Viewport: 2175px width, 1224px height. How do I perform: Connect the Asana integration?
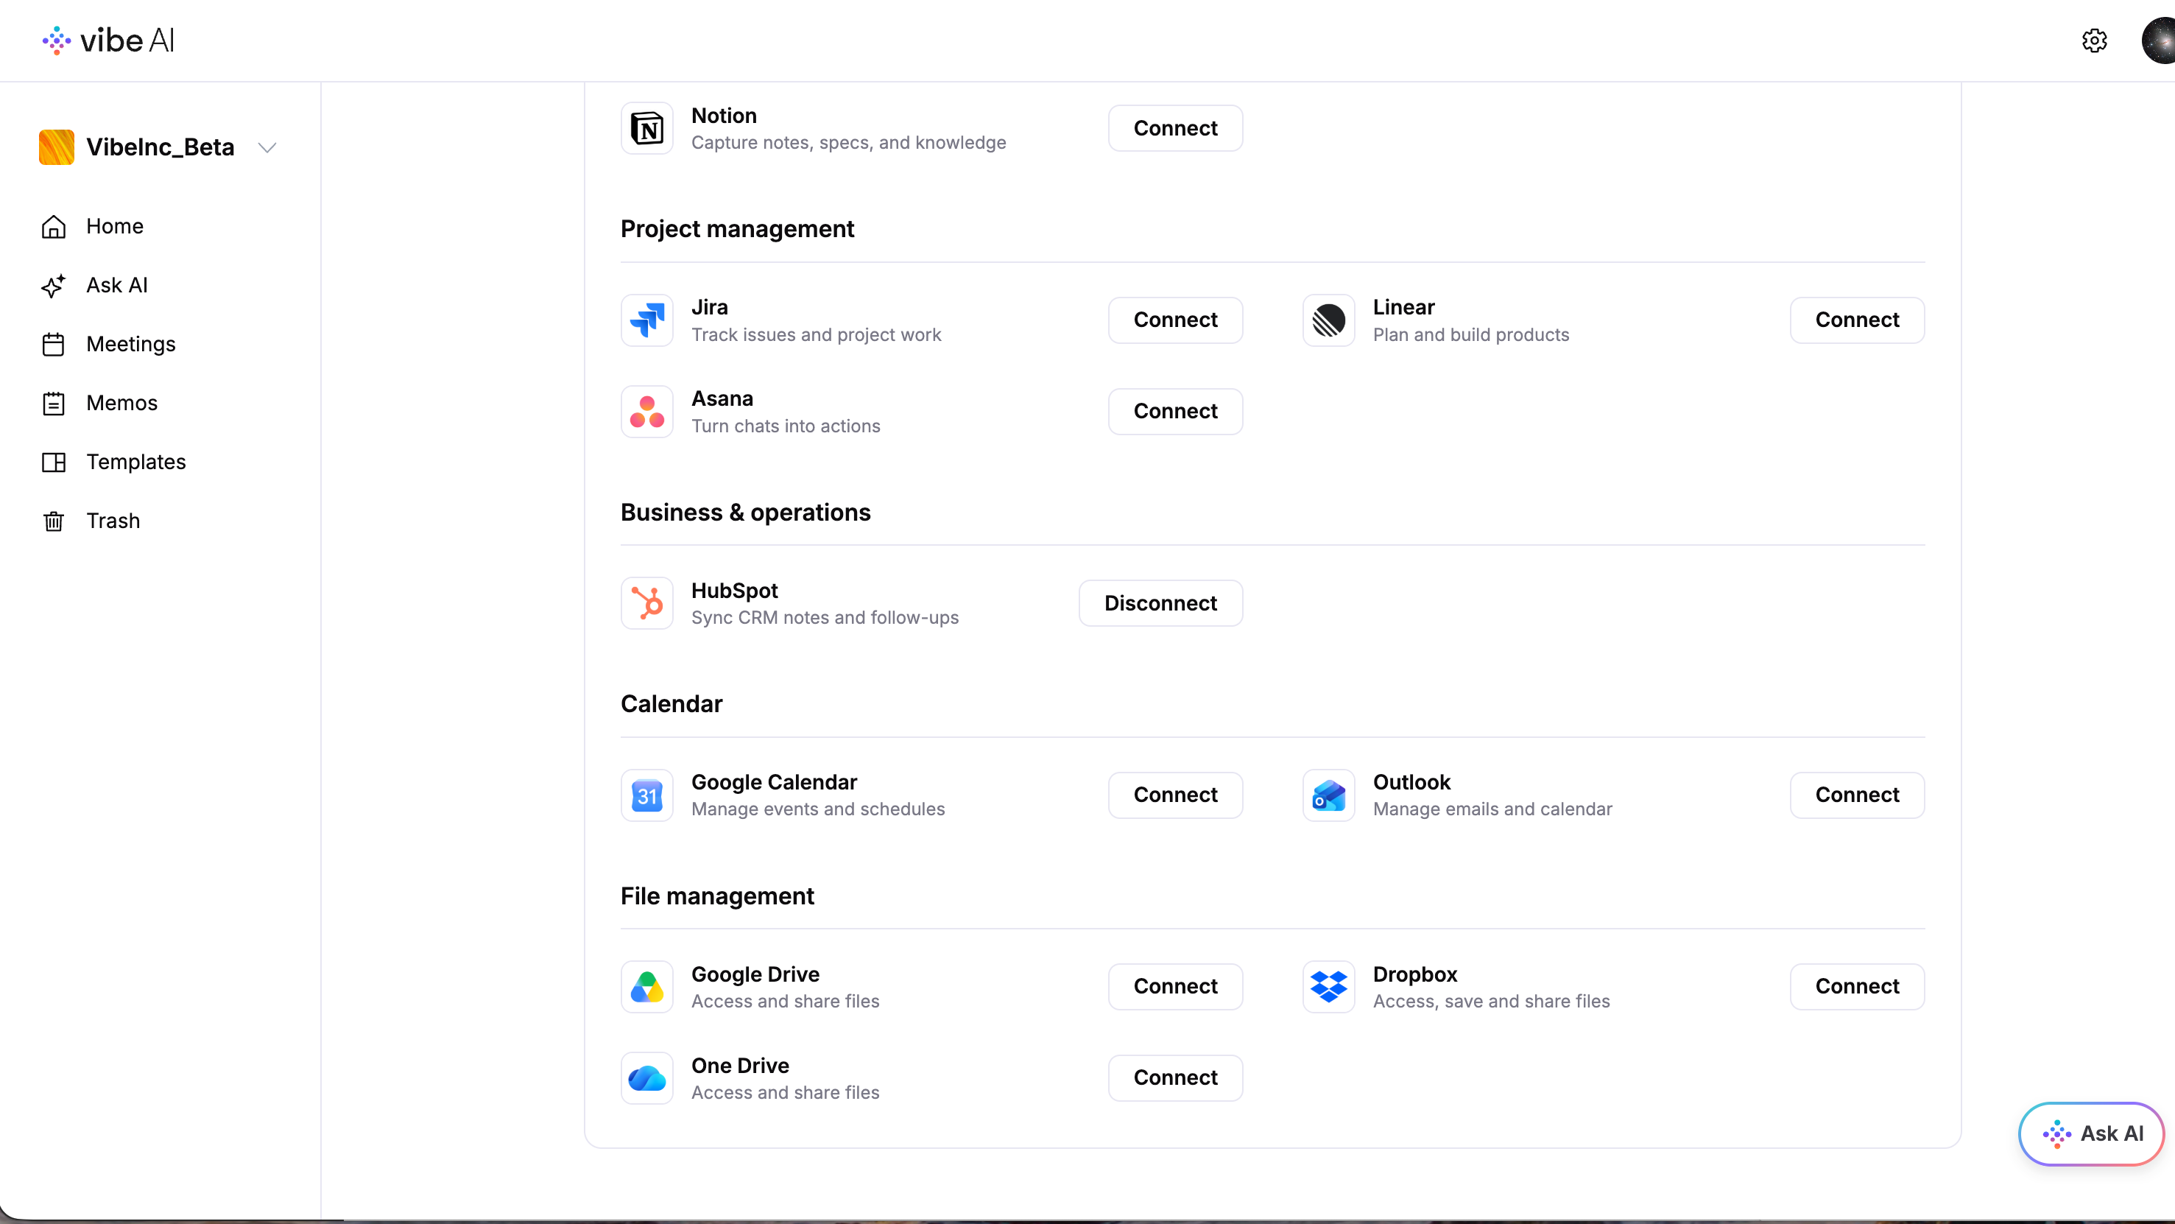click(x=1175, y=412)
